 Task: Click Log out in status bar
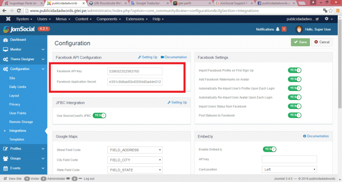(x=89, y=179)
